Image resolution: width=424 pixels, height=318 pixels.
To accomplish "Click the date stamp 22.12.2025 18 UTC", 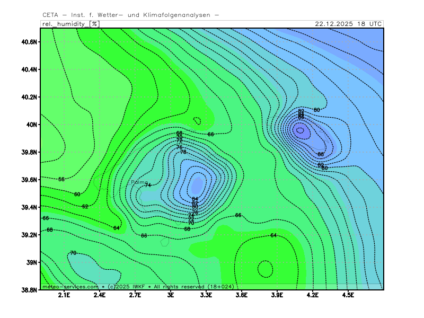I will 348,24.
